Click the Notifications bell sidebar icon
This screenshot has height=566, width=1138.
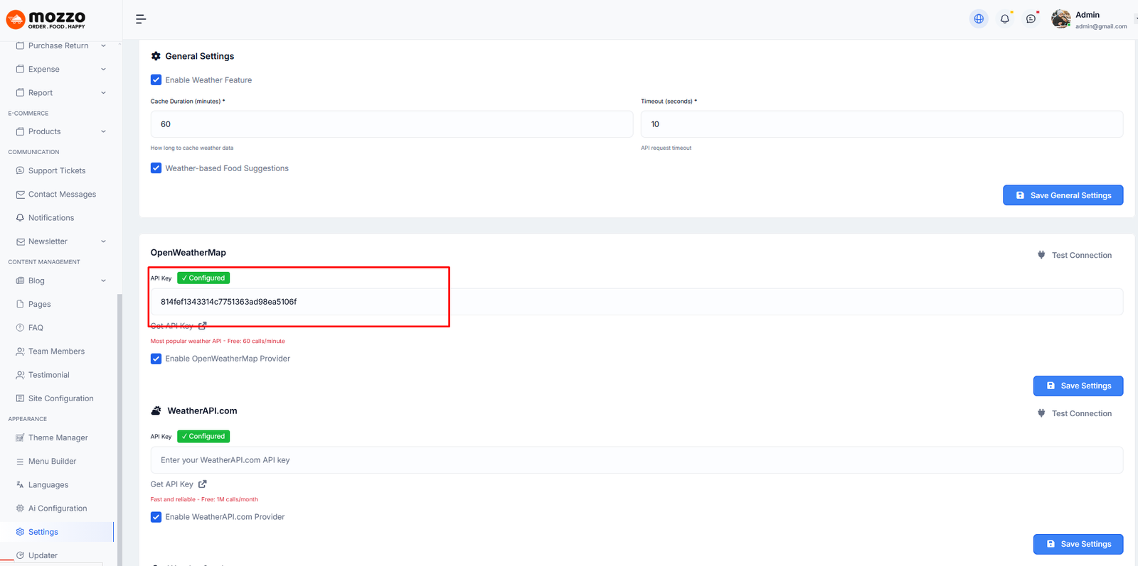20,218
